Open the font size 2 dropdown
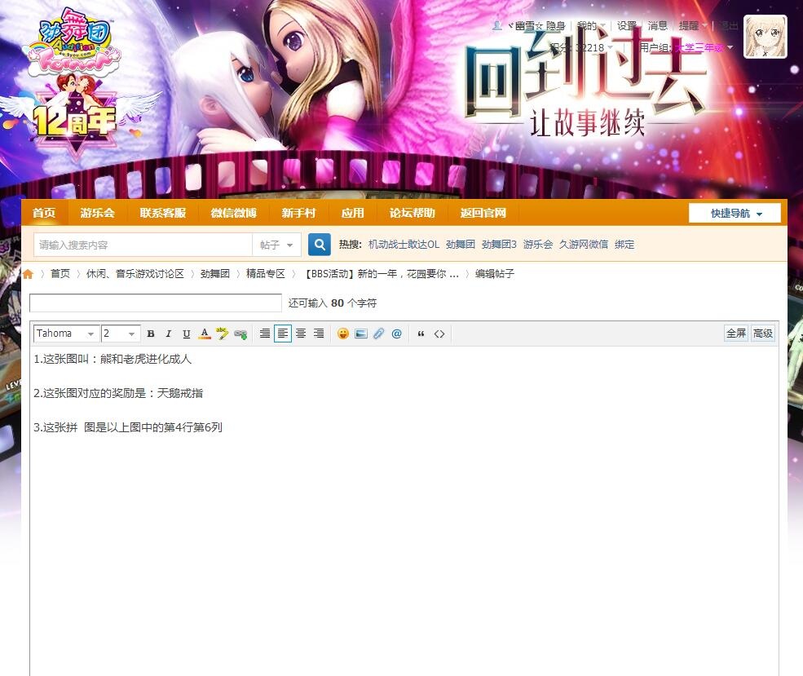The height and width of the screenshot is (676, 803). [121, 334]
